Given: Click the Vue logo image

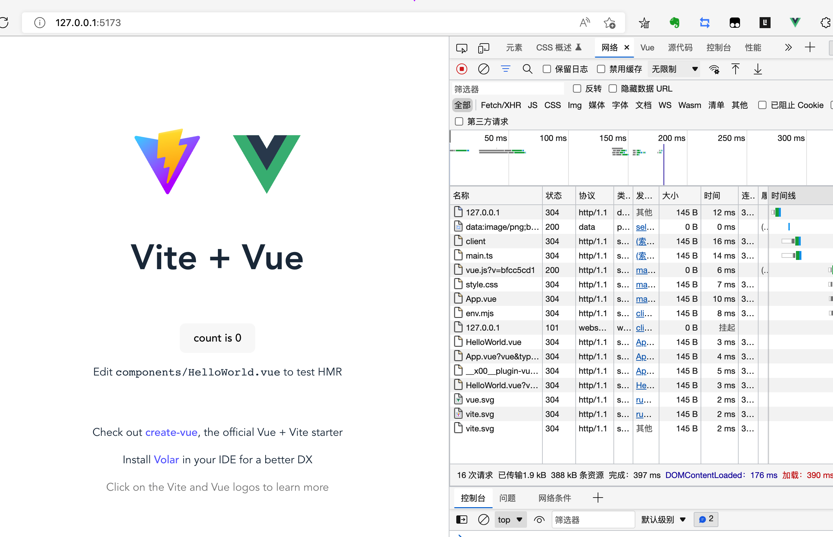Looking at the screenshot, I should (267, 164).
